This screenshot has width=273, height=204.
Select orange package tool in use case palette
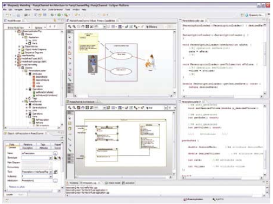[x=70, y=53]
